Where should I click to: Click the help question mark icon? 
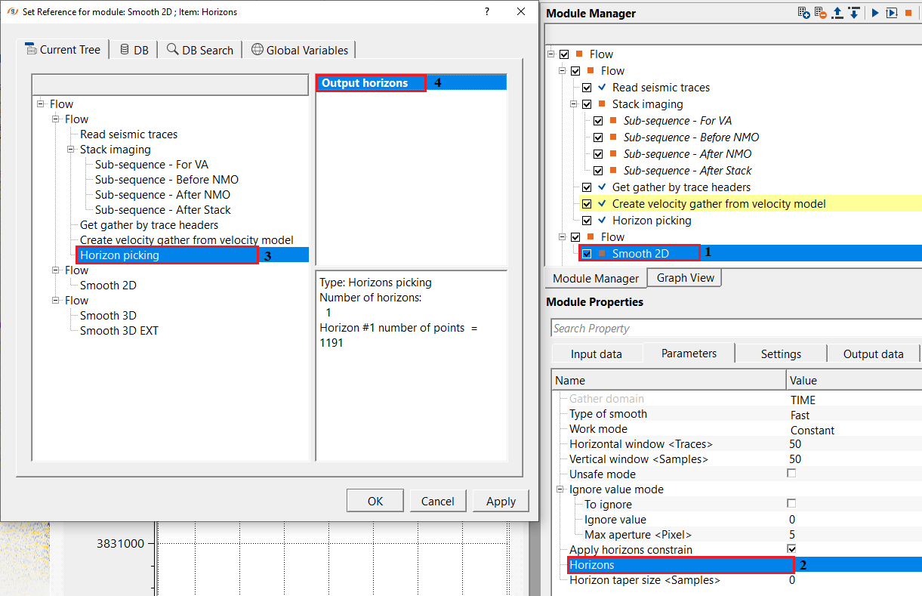486,11
